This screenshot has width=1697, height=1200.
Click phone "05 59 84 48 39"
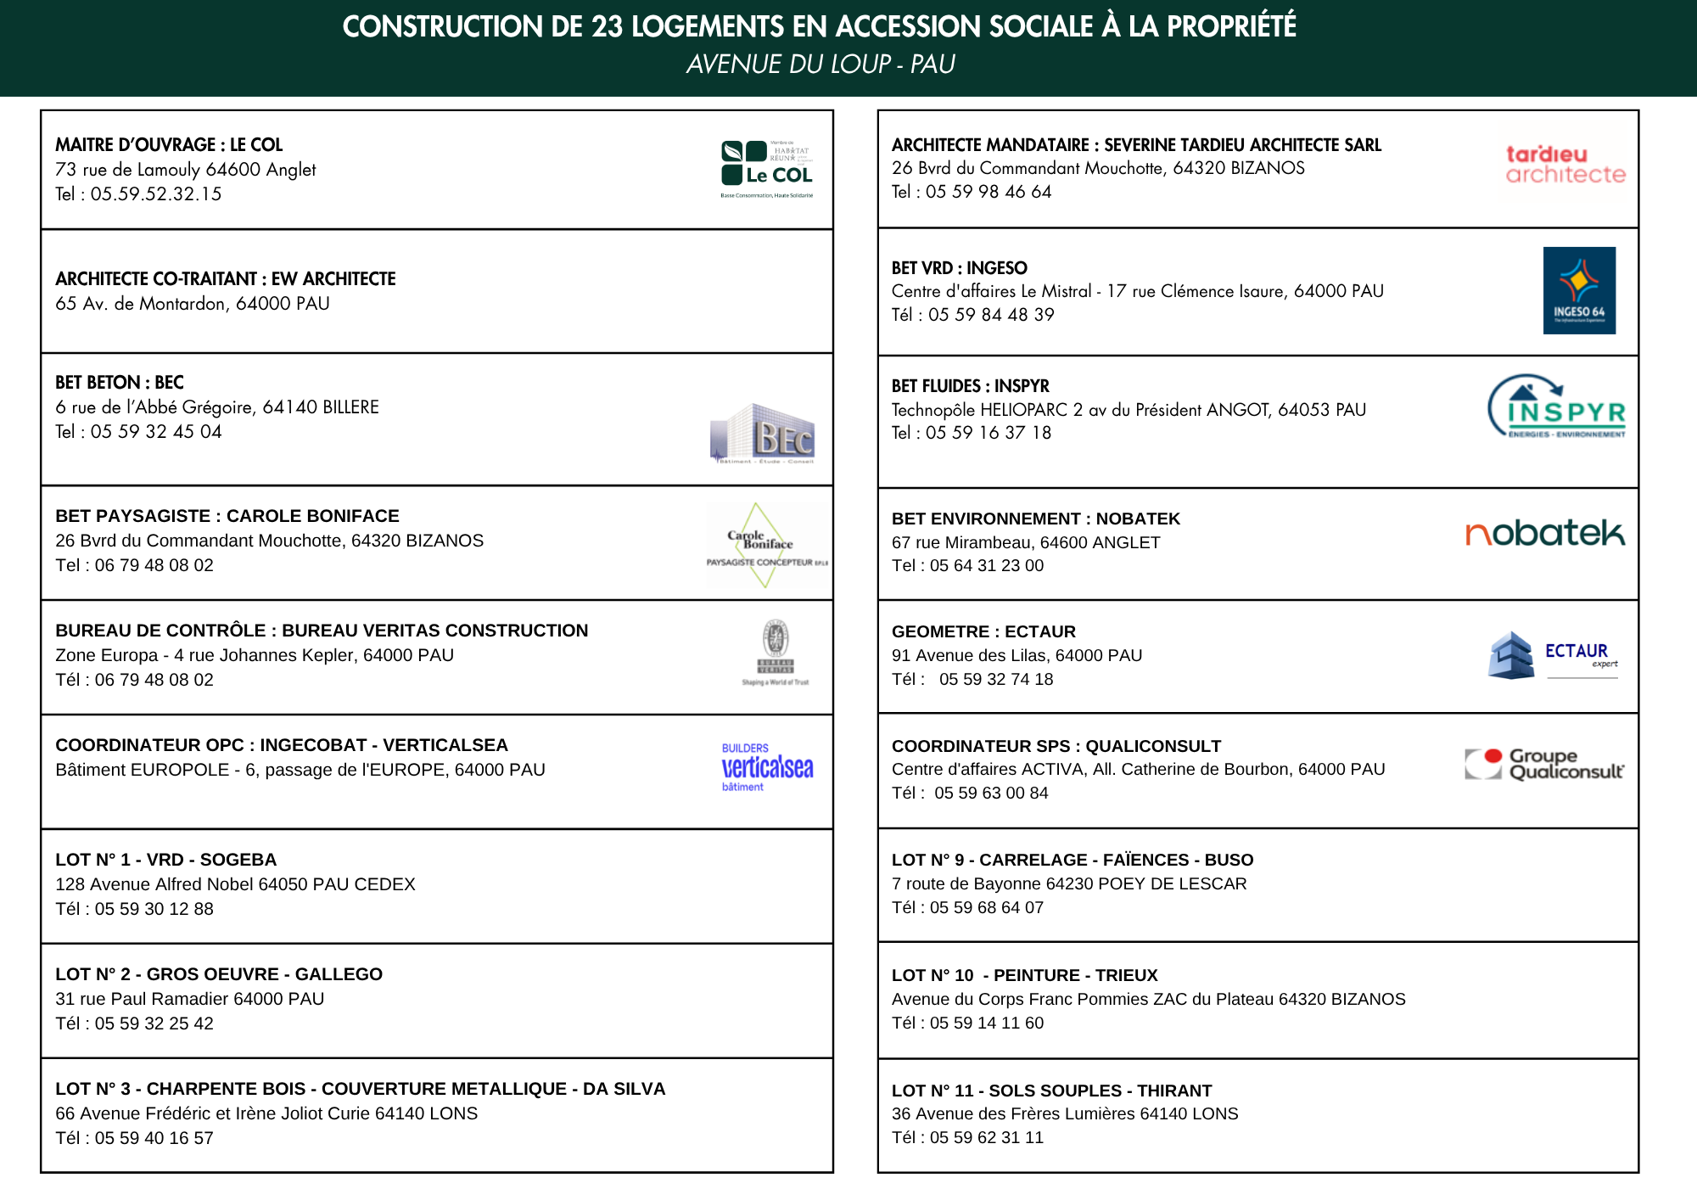pos(991,315)
